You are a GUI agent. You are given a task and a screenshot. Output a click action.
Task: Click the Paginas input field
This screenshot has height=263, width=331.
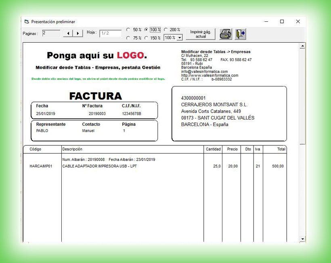pyautogui.click(x=51, y=33)
